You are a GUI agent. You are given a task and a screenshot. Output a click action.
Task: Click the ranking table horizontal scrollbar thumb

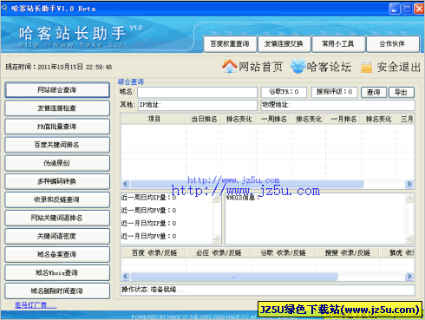click(x=246, y=184)
